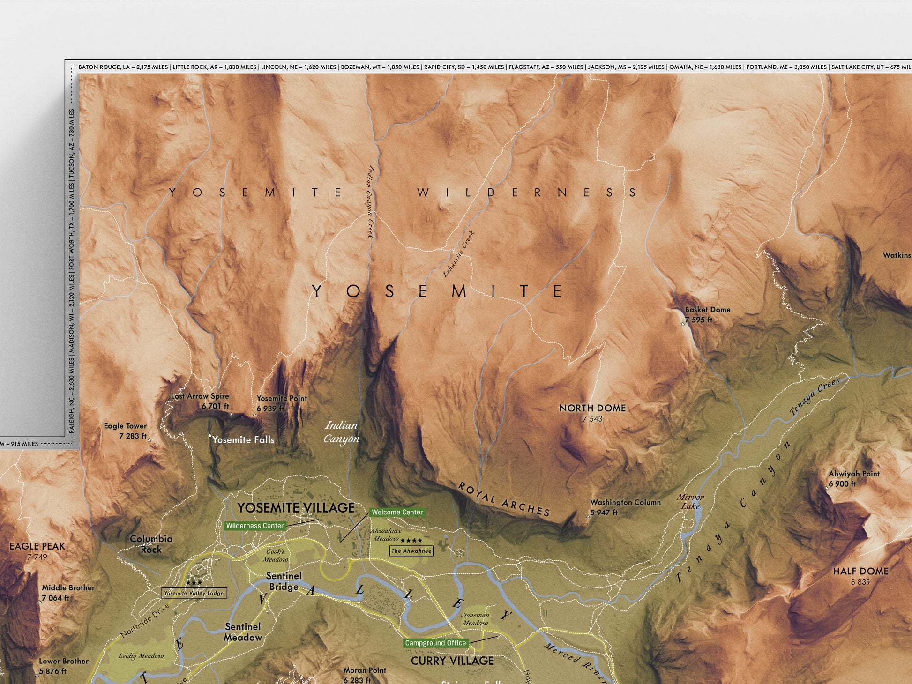Click the Columbia Rock label

point(151,544)
